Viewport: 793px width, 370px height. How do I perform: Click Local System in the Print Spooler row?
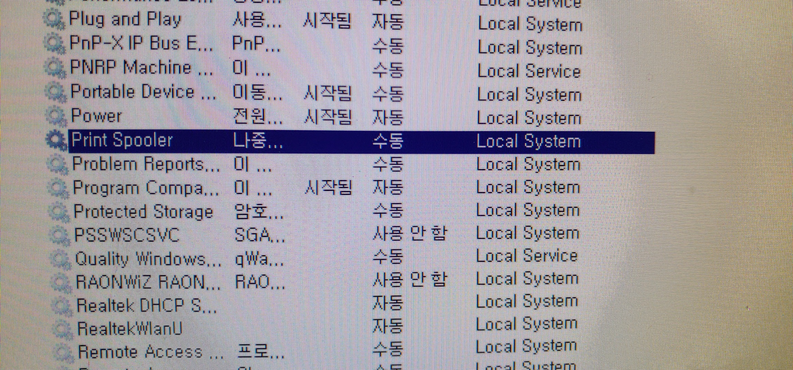click(528, 142)
